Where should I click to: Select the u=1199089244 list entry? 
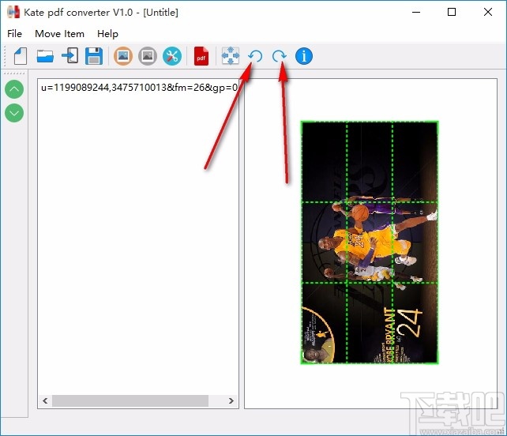coord(139,88)
